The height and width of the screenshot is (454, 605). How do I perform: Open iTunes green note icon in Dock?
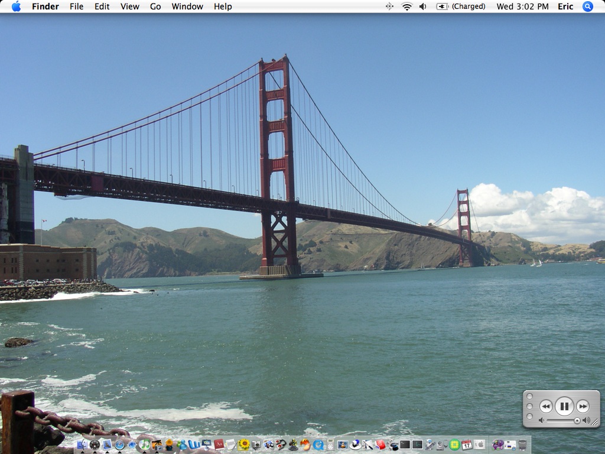click(x=144, y=445)
